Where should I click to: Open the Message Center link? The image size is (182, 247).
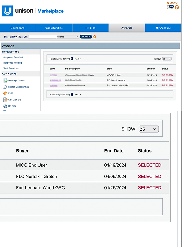tap(16, 81)
